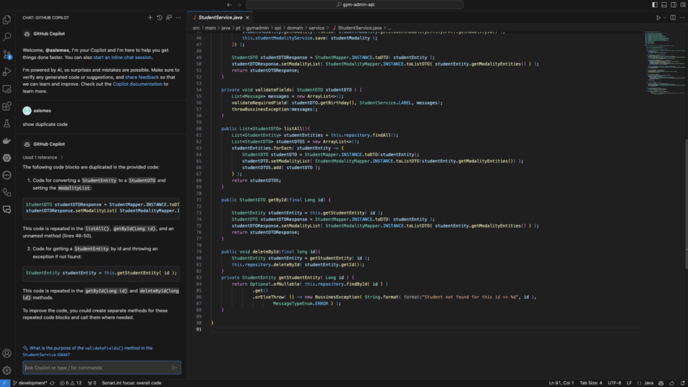The height and width of the screenshot is (387, 688).
Task: Switch the development git branch
Action: click(30, 383)
